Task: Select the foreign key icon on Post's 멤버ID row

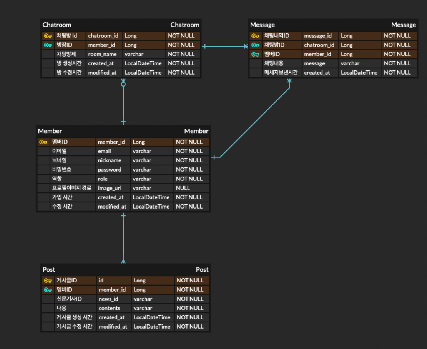Action: [48, 289]
